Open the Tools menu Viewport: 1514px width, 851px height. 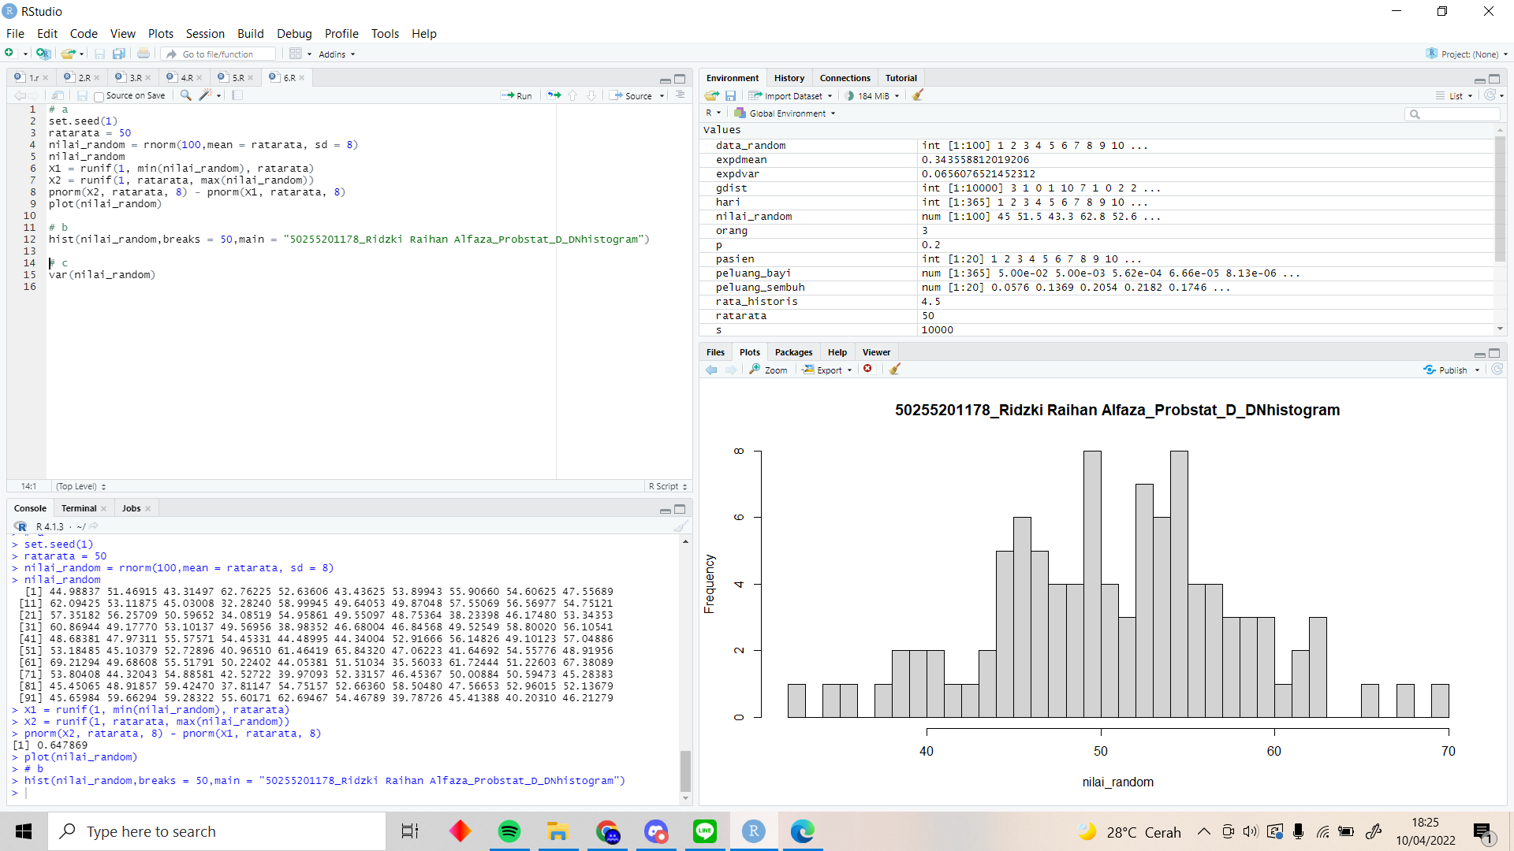click(385, 34)
